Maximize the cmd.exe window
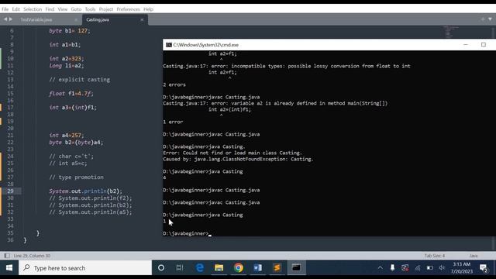This screenshot has height=279, width=496. [484, 45]
